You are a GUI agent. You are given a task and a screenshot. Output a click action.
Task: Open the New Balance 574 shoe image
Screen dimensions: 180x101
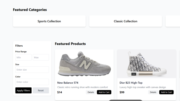click(x=84, y=64)
